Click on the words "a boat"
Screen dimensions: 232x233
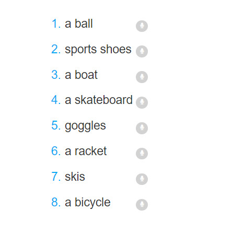(81, 75)
